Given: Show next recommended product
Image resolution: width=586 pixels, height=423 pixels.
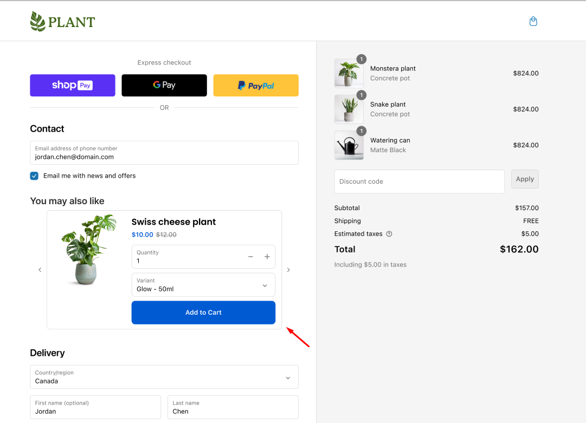Looking at the screenshot, I should (288, 270).
